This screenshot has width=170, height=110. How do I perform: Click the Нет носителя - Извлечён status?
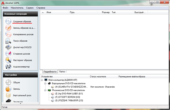tap(103, 87)
